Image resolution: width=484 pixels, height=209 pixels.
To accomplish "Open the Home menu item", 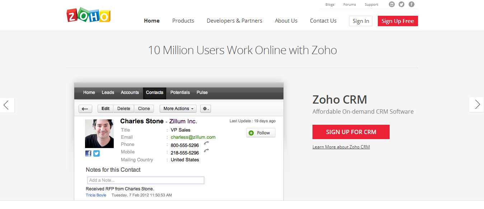I will 152,21.
